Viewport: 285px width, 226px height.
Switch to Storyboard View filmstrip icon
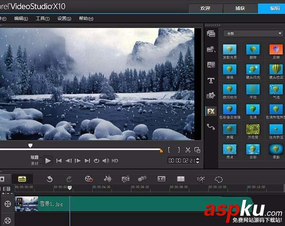click(2, 179)
